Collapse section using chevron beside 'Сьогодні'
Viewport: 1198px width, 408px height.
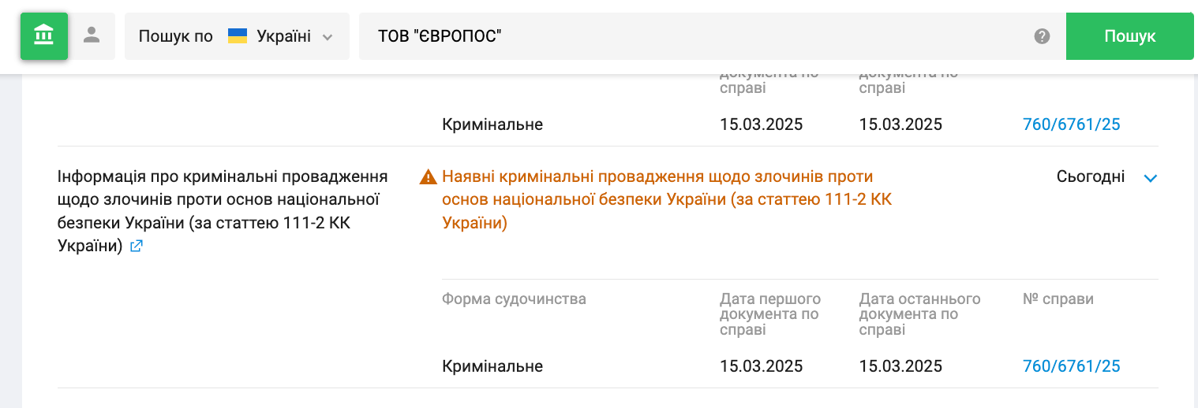pyautogui.click(x=1150, y=178)
